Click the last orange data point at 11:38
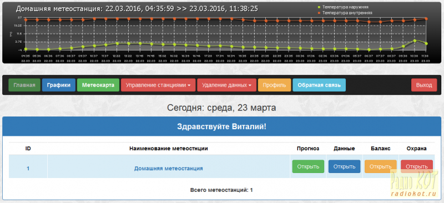 [x=426, y=19]
